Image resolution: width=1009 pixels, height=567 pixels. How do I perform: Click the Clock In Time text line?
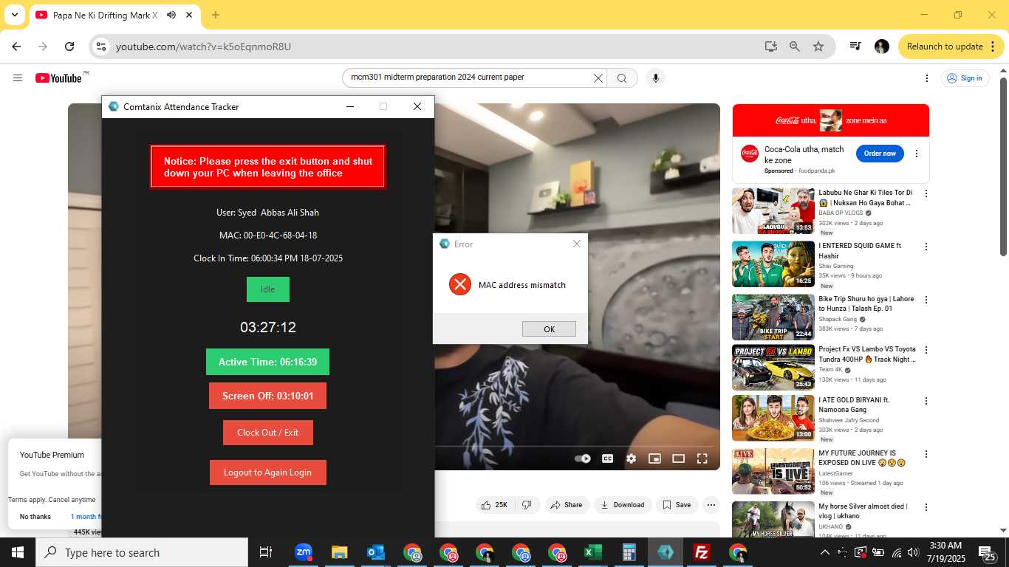click(x=268, y=258)
